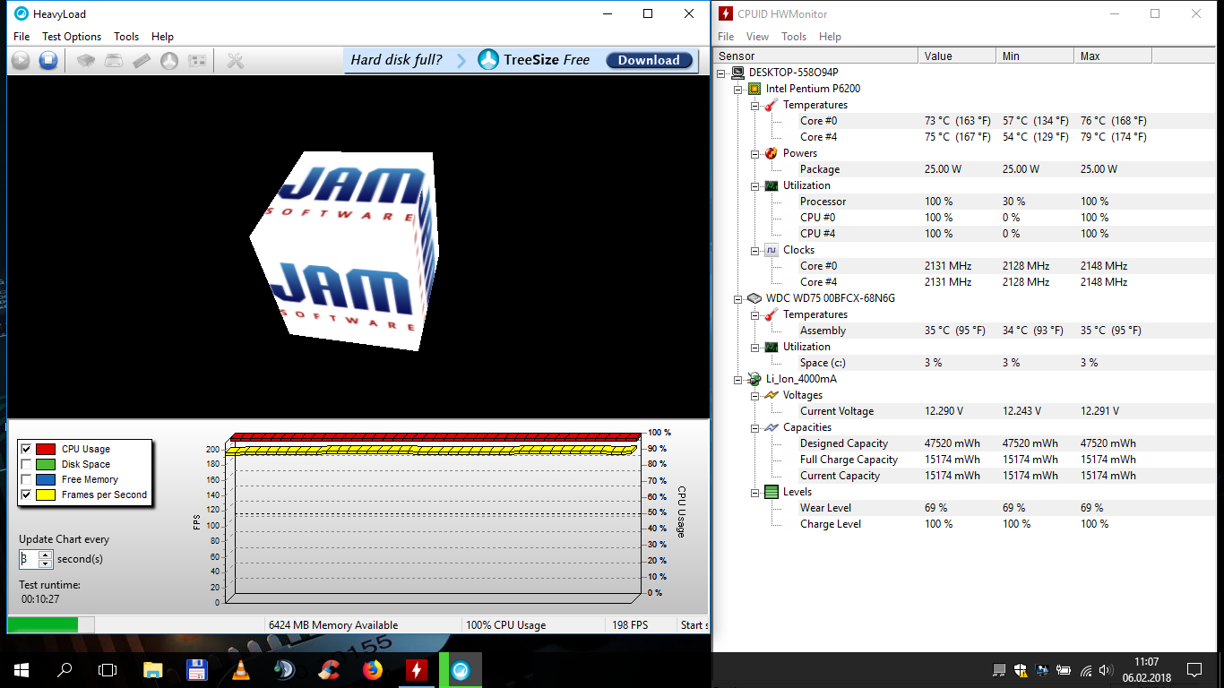Collapse the Intel Pentium P6200 node

click(737, 89)
